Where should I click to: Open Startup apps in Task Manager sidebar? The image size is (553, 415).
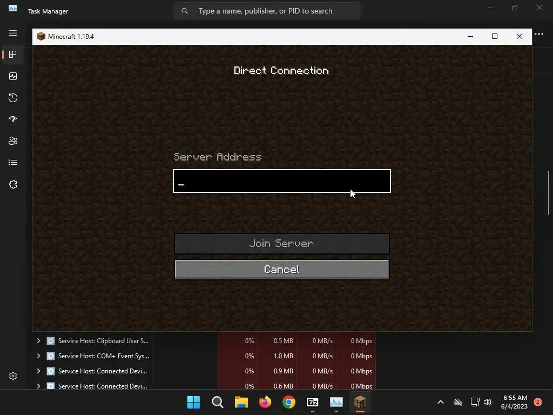[x=13, y=119]
